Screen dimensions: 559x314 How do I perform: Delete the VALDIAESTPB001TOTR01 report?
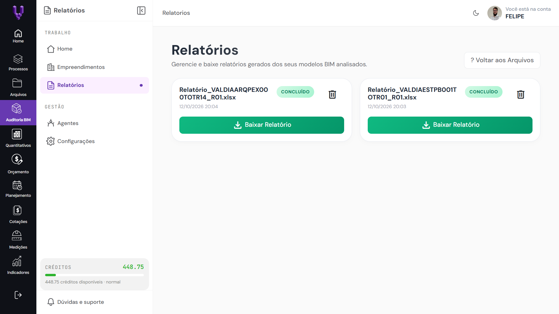(x=521, y=94)
